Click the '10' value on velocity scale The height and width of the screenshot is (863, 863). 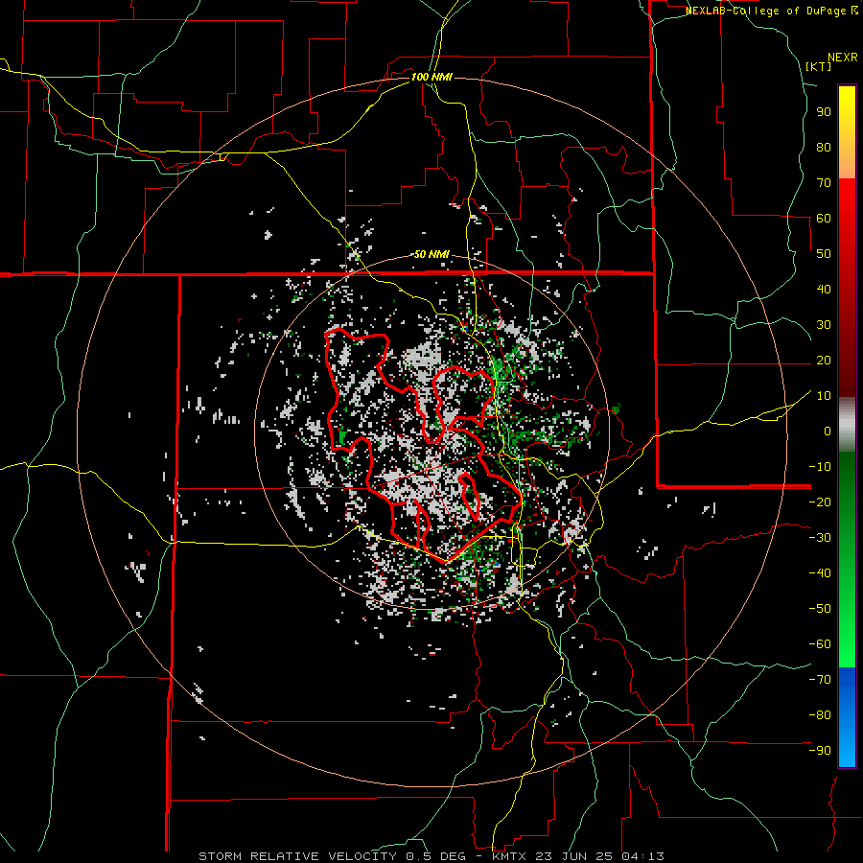click(824, 396)
